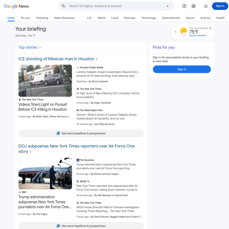This screenshot has width=229, height=229.
Task: Click the BBC source icon
Action: (x=20, y=192)
